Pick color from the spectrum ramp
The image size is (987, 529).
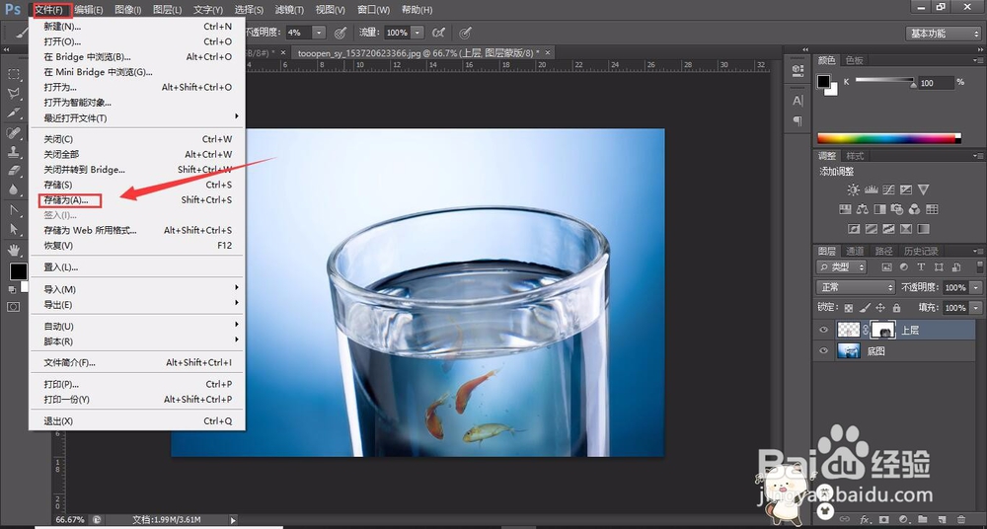[x=889, y=138]
